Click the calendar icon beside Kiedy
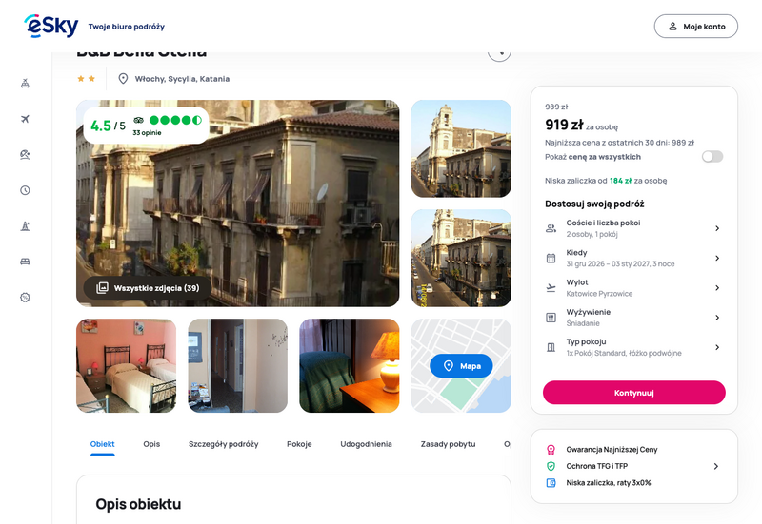 tap(551, 258)
